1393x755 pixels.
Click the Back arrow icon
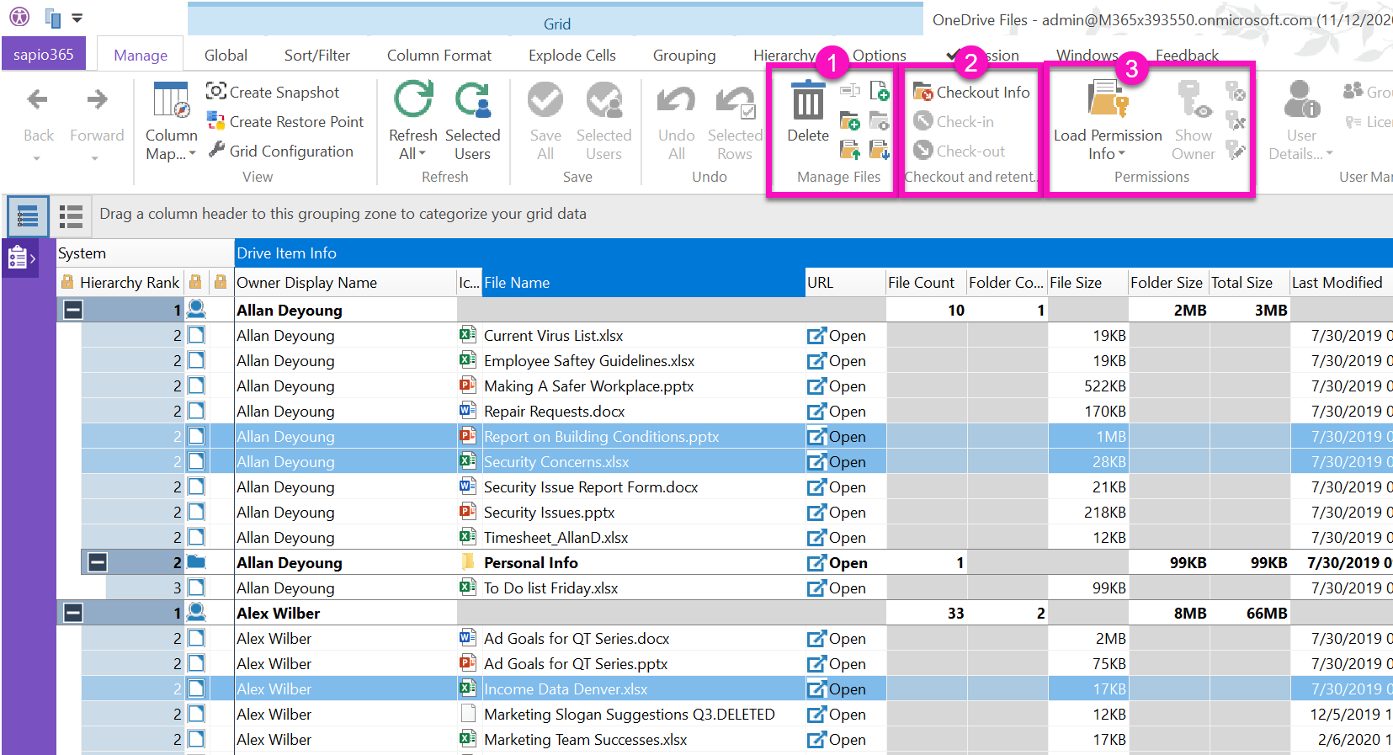point(38,100)
